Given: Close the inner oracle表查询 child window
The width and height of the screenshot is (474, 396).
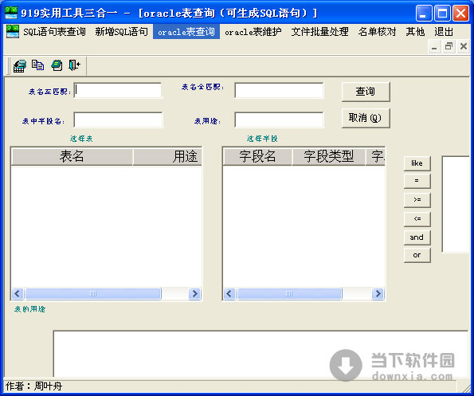Looking at the screenshot, I should pyautogui.click(x=463, y=47).
